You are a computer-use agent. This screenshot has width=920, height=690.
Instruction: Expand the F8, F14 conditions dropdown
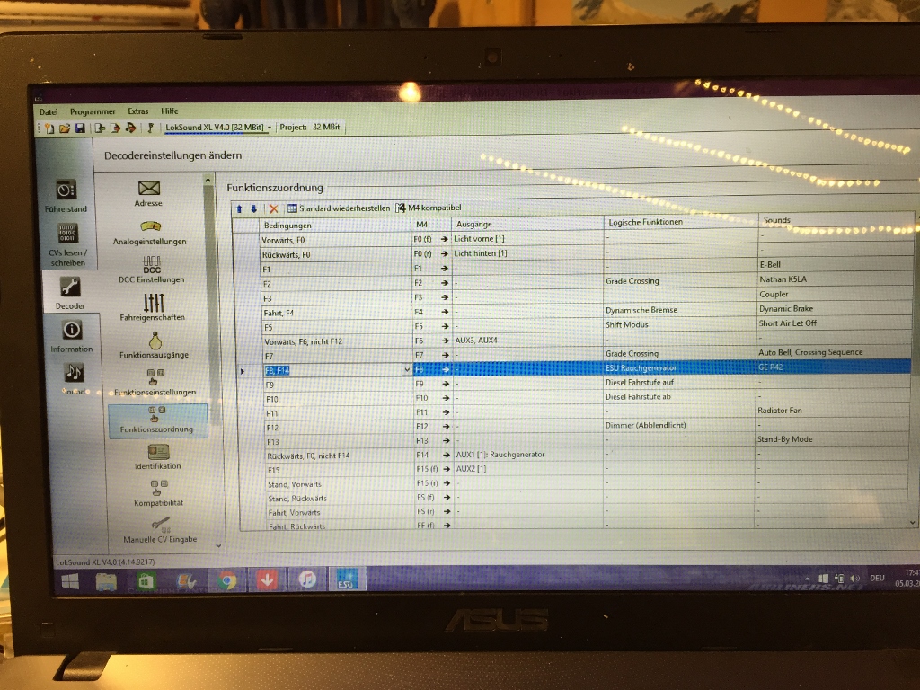407,369
